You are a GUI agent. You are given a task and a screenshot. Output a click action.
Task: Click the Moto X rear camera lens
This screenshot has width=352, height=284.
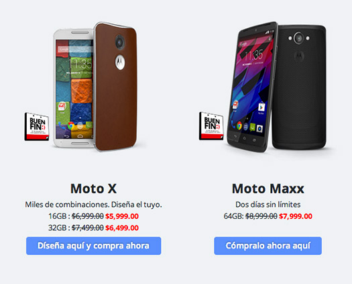point(120,42)
